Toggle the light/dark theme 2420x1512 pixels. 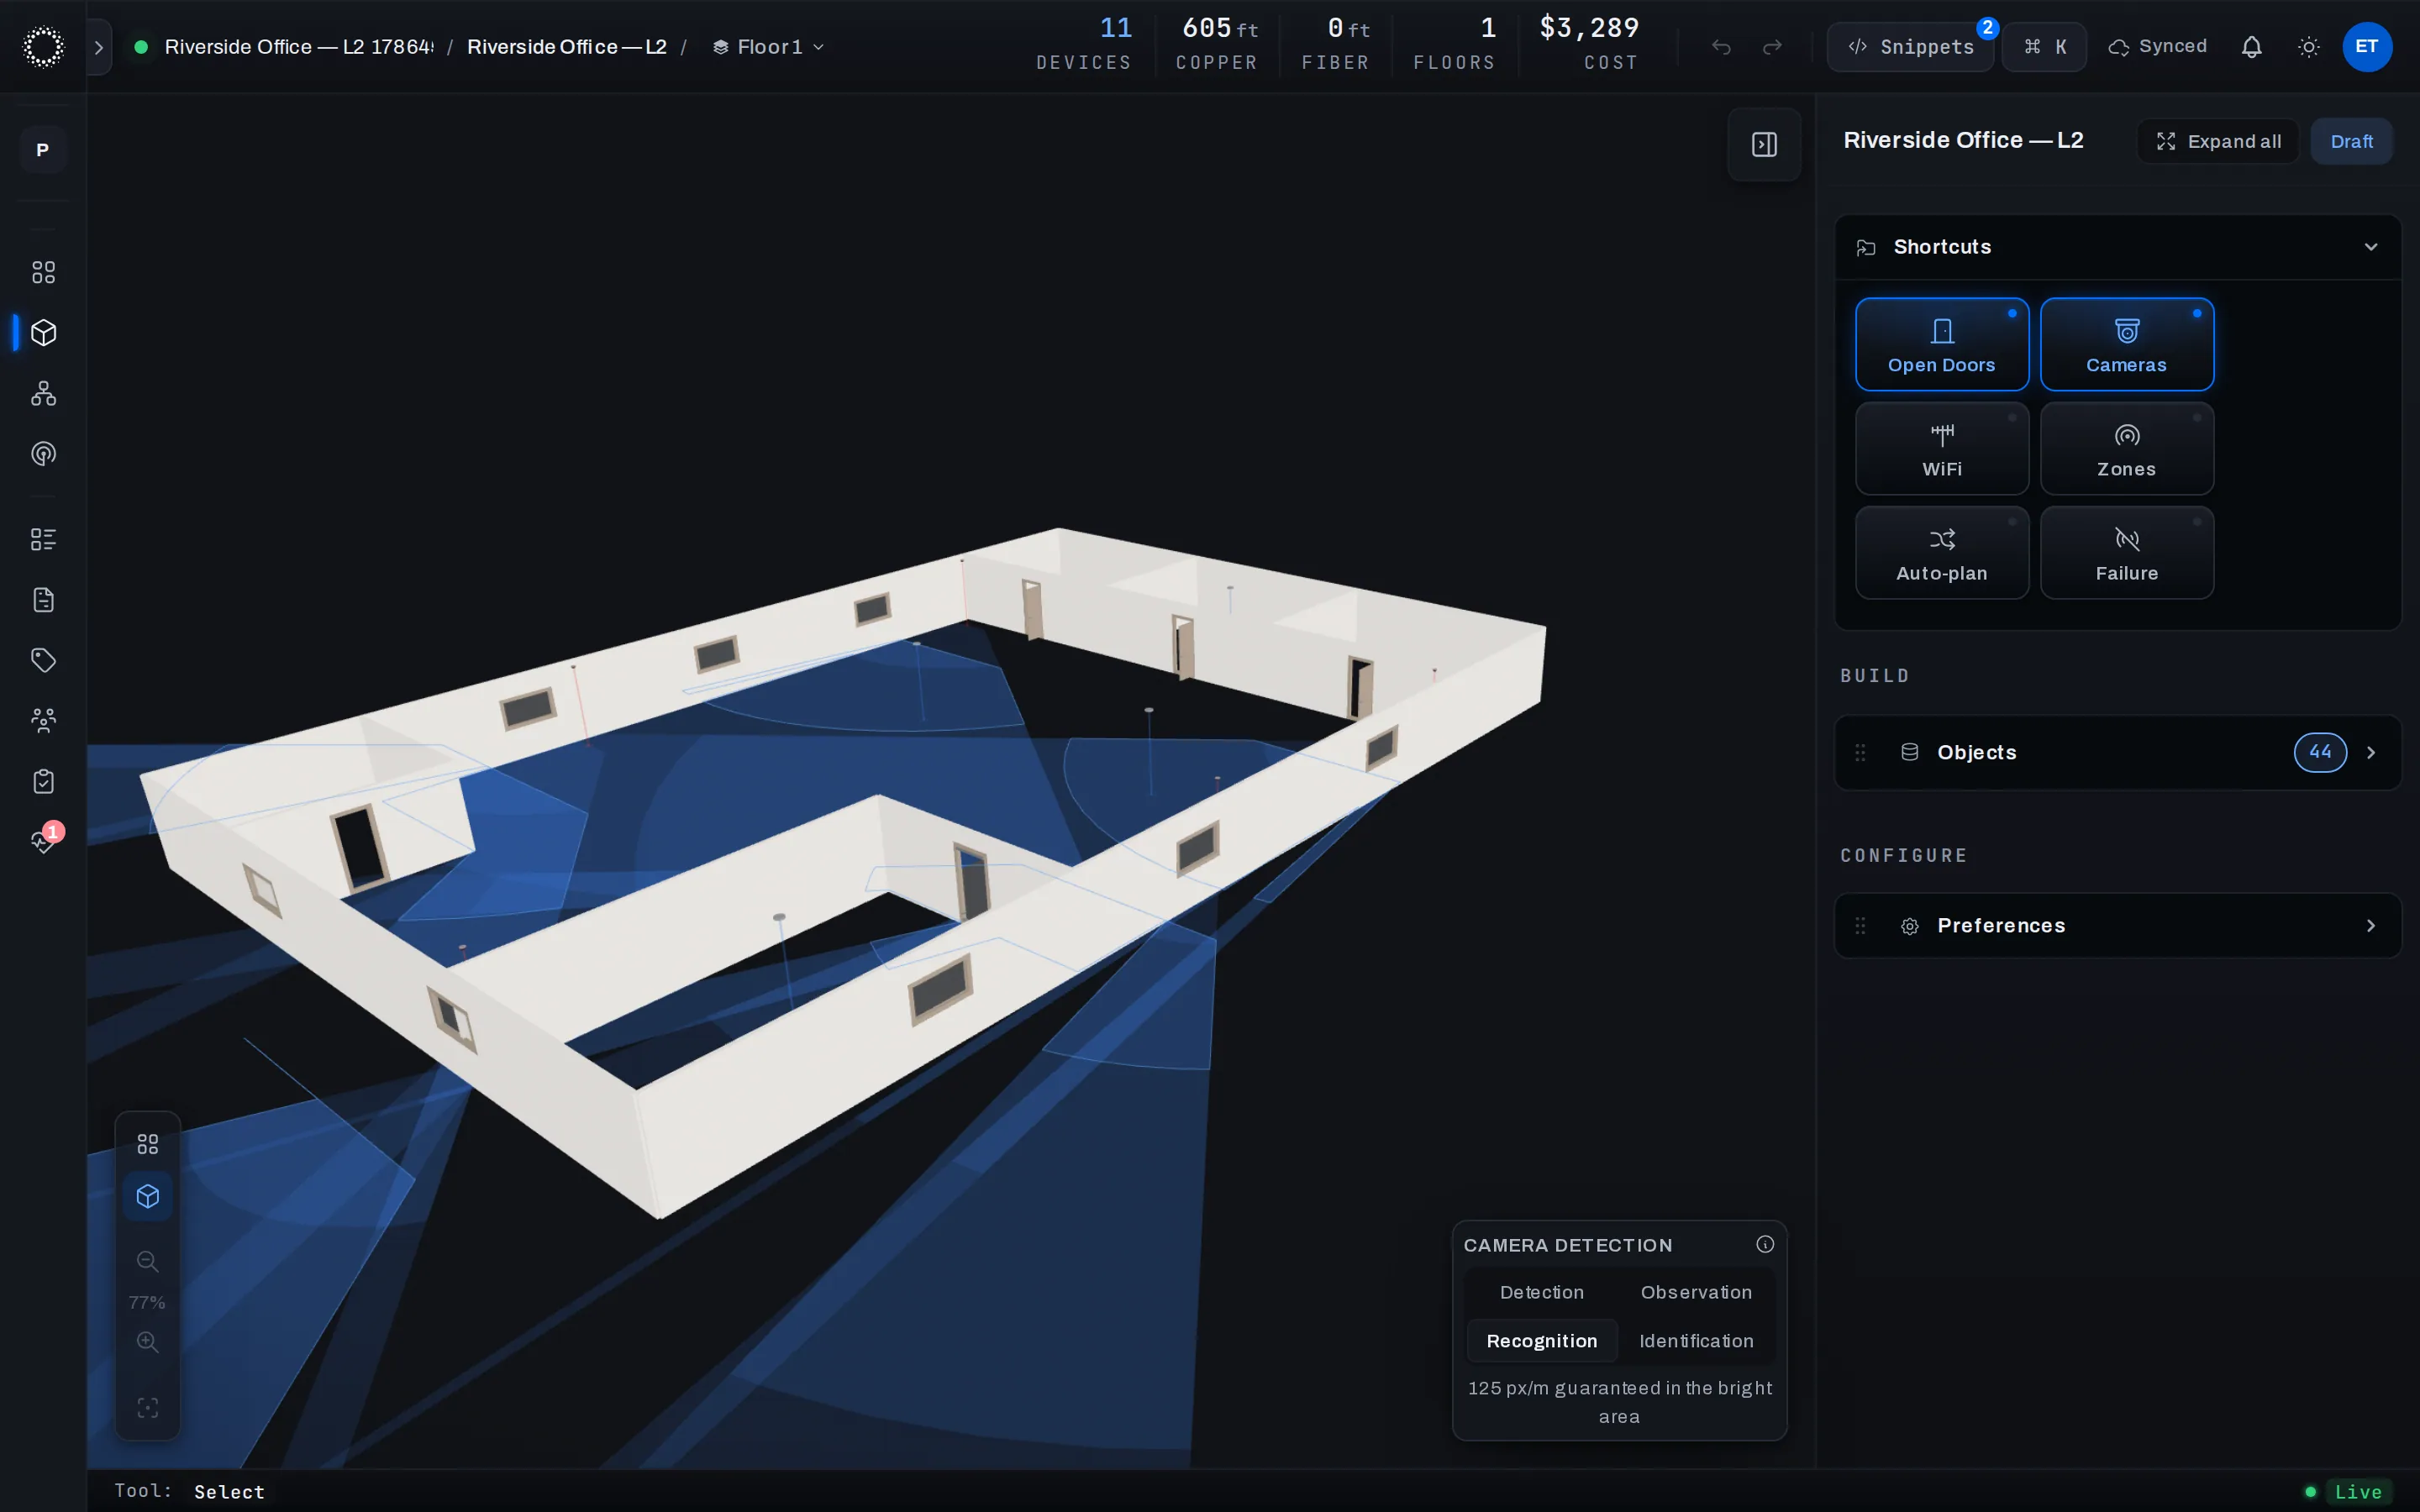pyautogui.click(x=2309, y=47)
